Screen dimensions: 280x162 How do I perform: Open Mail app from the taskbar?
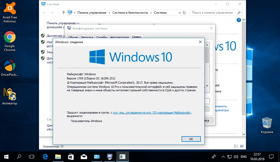tap(84, 157)
